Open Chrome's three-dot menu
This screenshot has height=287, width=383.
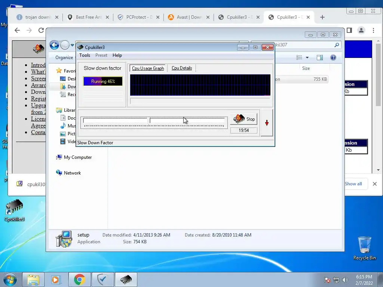click(373, 30)
